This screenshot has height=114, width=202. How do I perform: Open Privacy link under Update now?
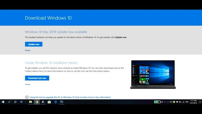(27, 50)
